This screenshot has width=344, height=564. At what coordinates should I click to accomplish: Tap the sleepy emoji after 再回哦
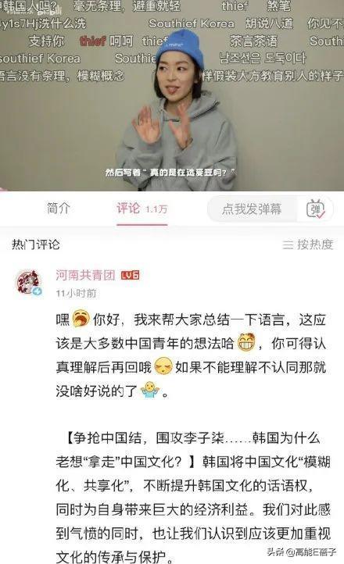(163, 366)
